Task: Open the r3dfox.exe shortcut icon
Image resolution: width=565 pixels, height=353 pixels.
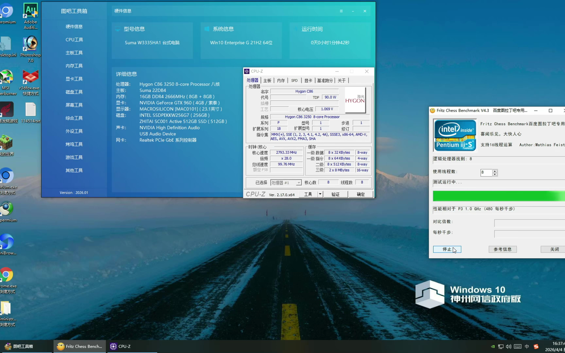Action: (30, 78)
